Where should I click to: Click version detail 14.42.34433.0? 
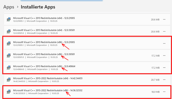(x=19, y=82)
